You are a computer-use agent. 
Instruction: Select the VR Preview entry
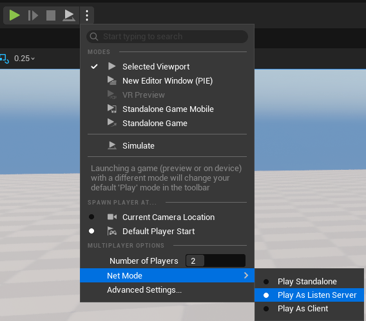click(167, 95)
